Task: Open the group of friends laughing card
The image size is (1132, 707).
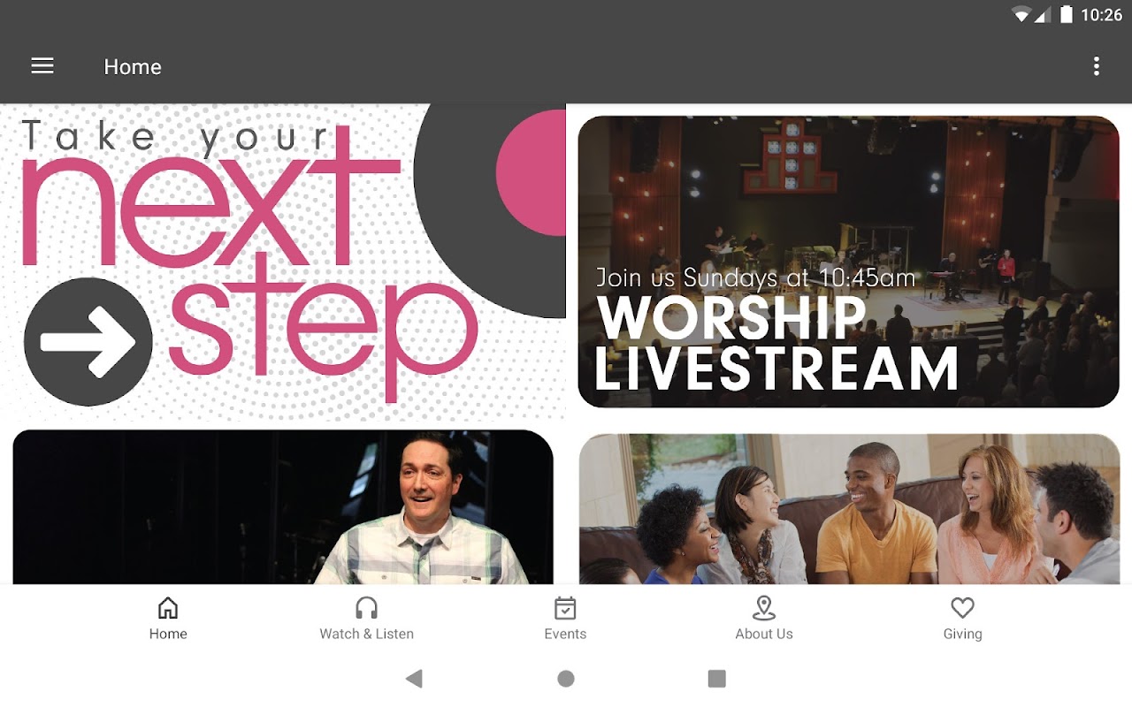Action: tap(849, 509)
